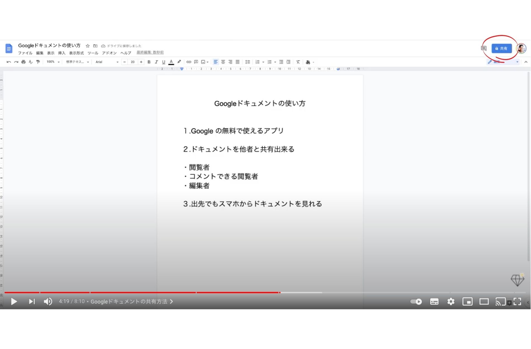Open the ツール menu
The height and width of the screenshot is (349, 531).
93,53
